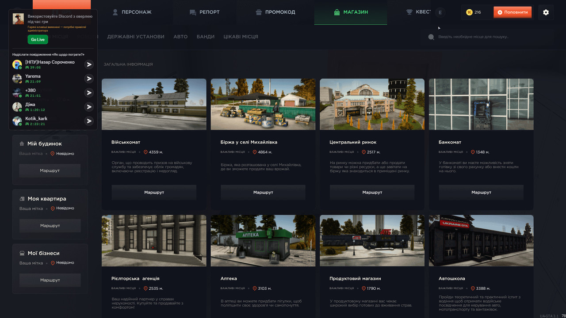Build a route to Центральний ринок
Image resolution: width=566 pixels, height=318 pixels.
(372, 193)
